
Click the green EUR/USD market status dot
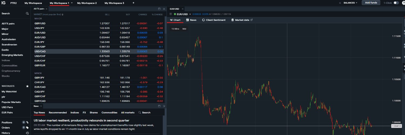coord(175,14)
